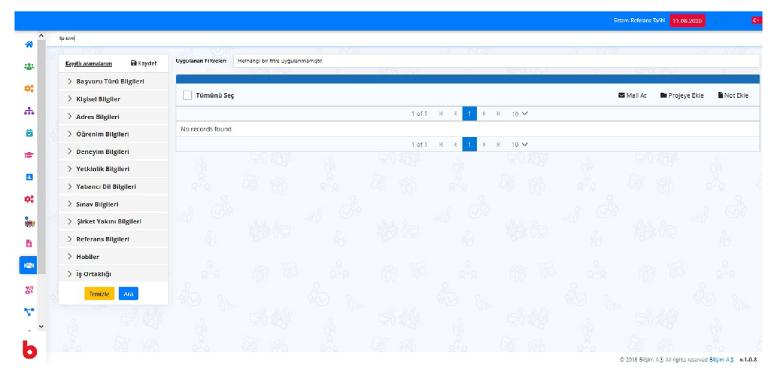Click the red Bilişim logo at bottom left

coord(29,349)
